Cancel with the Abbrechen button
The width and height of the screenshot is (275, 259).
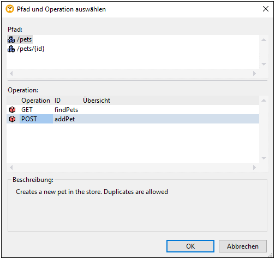coord(243,246)
